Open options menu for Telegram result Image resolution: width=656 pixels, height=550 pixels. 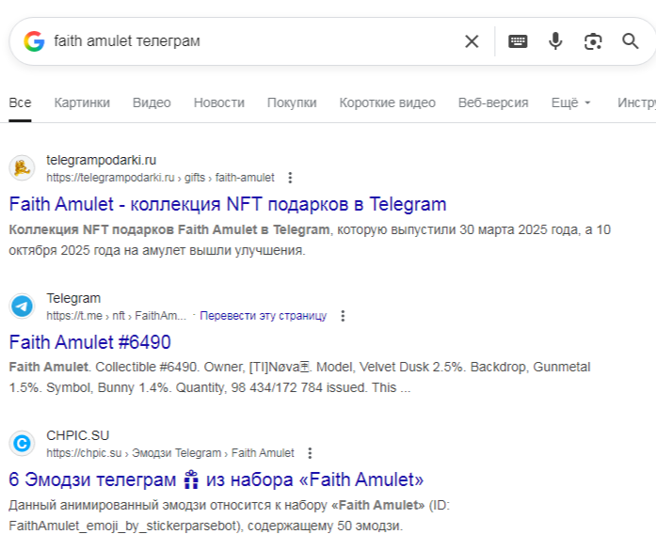tap(343, 316)
